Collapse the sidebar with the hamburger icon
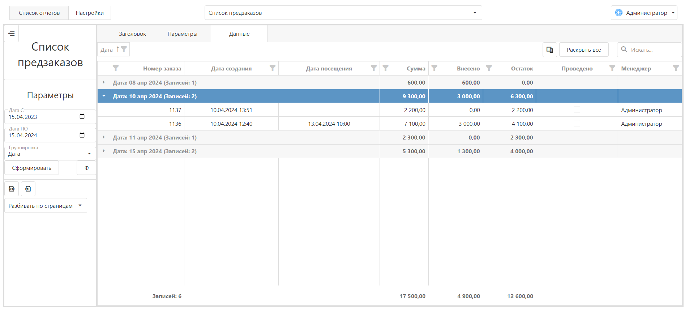Image resolution: width=685 pixels, height=309 pixels. pyautogui.click(x=12, y=34)
